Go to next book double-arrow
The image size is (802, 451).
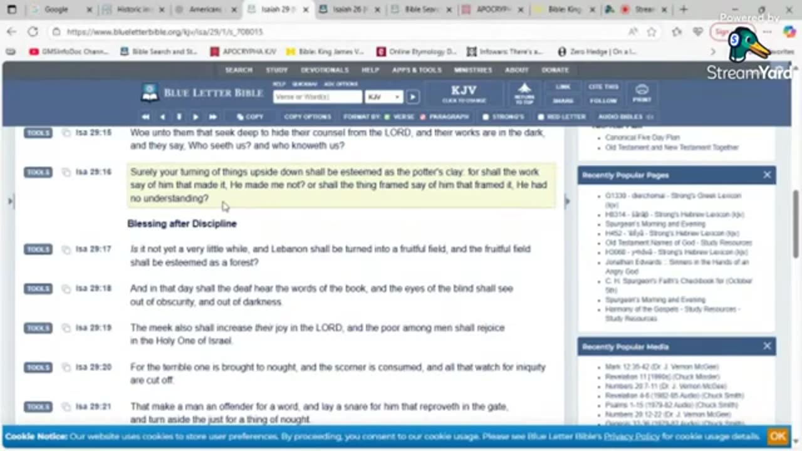(212, 117)
